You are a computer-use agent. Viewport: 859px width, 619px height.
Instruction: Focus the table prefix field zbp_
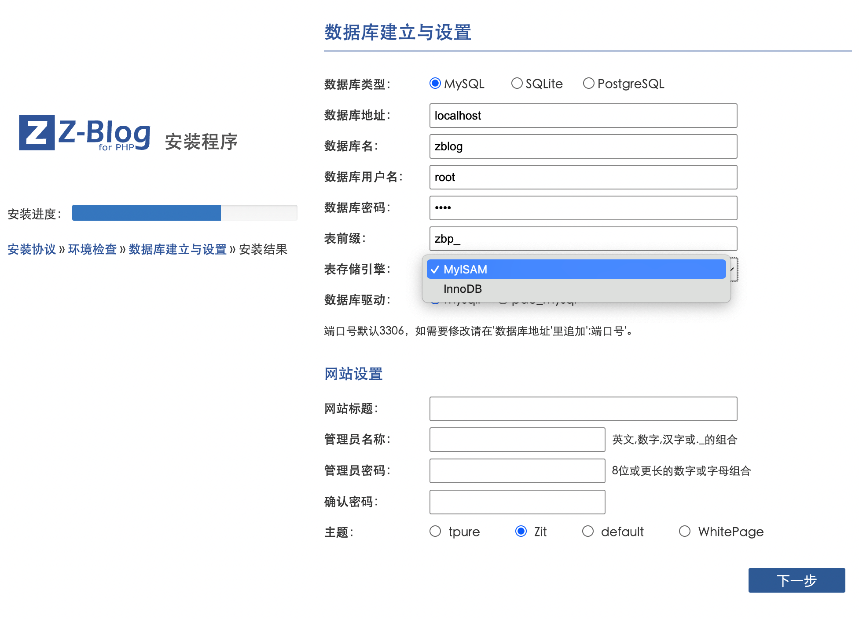(x=583, y=239)
